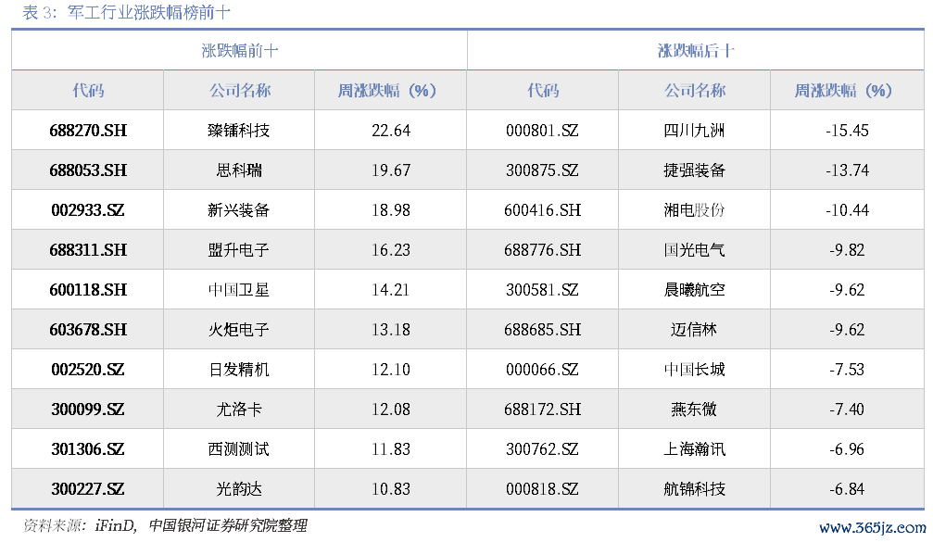Click stock code 002520.SZ

pyautogui.click(x=88, y=370)
